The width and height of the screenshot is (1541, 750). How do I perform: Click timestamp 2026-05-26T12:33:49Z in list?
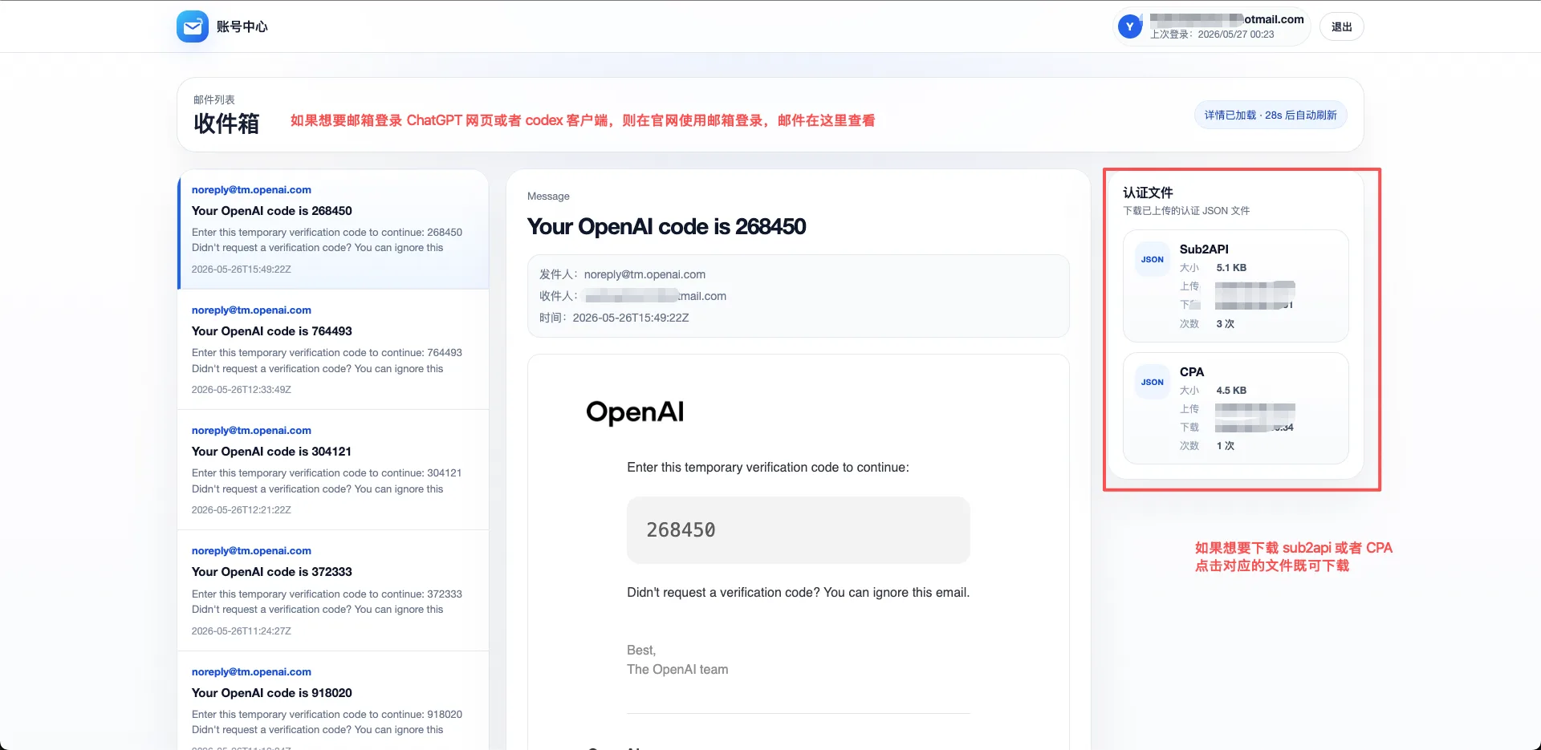pos(242,390)
